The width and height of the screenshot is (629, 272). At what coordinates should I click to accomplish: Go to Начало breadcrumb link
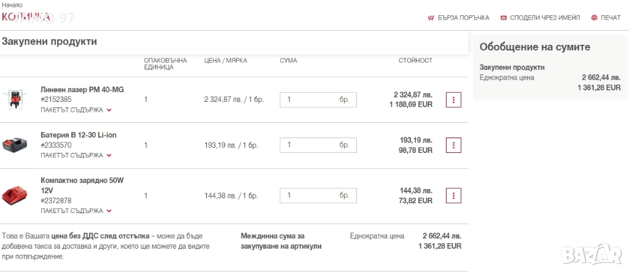12,5
